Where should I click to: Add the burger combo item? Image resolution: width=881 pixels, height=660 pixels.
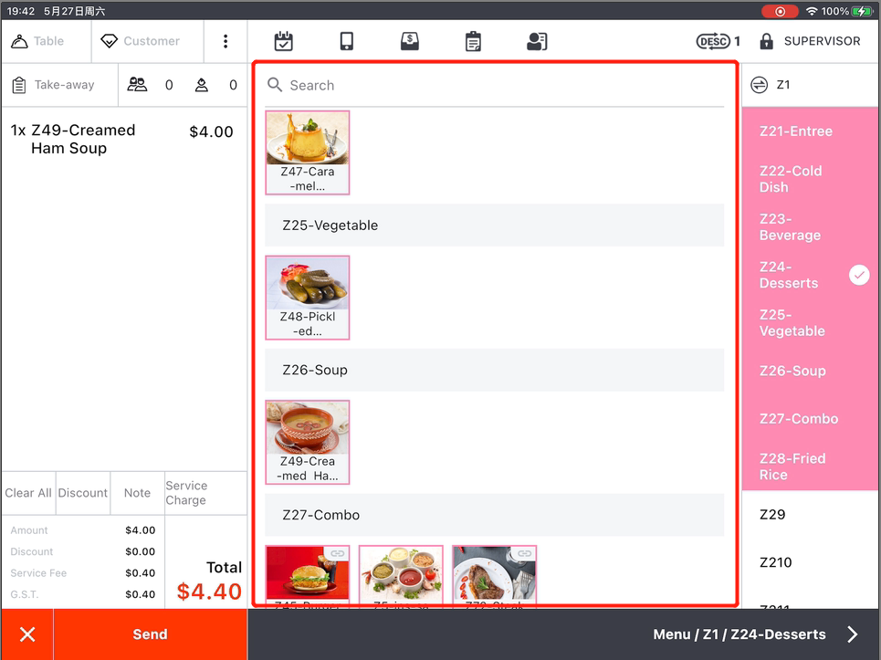pyautogui.click(x=308, y=575)
